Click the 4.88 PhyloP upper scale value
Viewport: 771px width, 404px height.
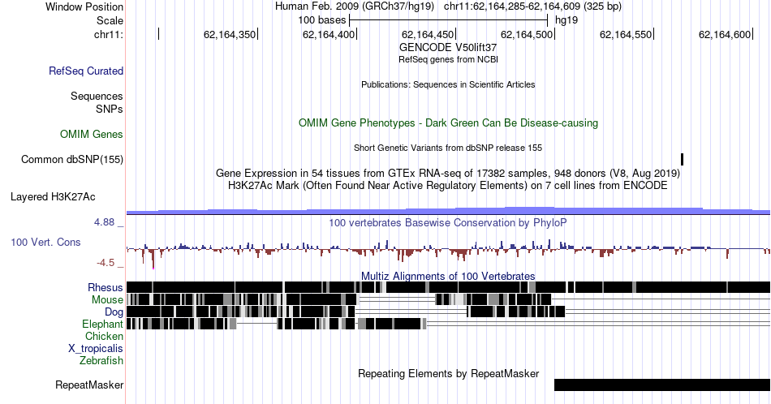(105, 222)
